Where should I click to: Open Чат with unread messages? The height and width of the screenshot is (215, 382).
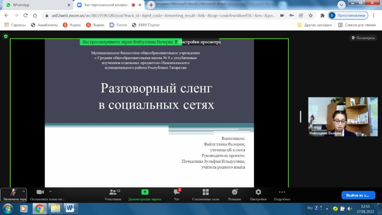[x=177, y=195]
